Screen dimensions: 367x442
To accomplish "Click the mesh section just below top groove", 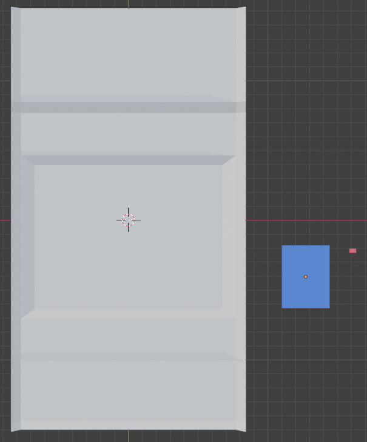I will 128,132.
